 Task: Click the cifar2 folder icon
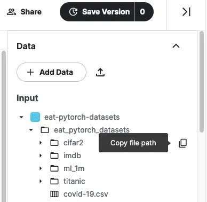point(54,143)
